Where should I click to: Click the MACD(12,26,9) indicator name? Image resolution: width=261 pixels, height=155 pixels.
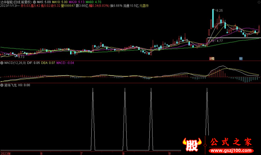point(15,63)
